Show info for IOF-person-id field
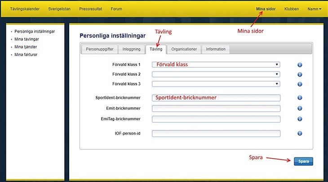Screen dimensions: 328x182 [x=300, y=134]
